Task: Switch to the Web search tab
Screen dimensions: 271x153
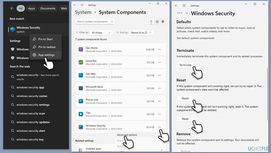Action: (x=64, y=8)
